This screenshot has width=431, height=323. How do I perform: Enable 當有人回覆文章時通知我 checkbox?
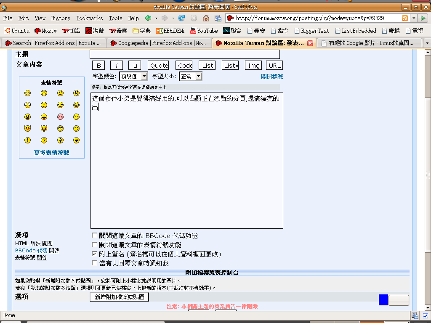95,263
